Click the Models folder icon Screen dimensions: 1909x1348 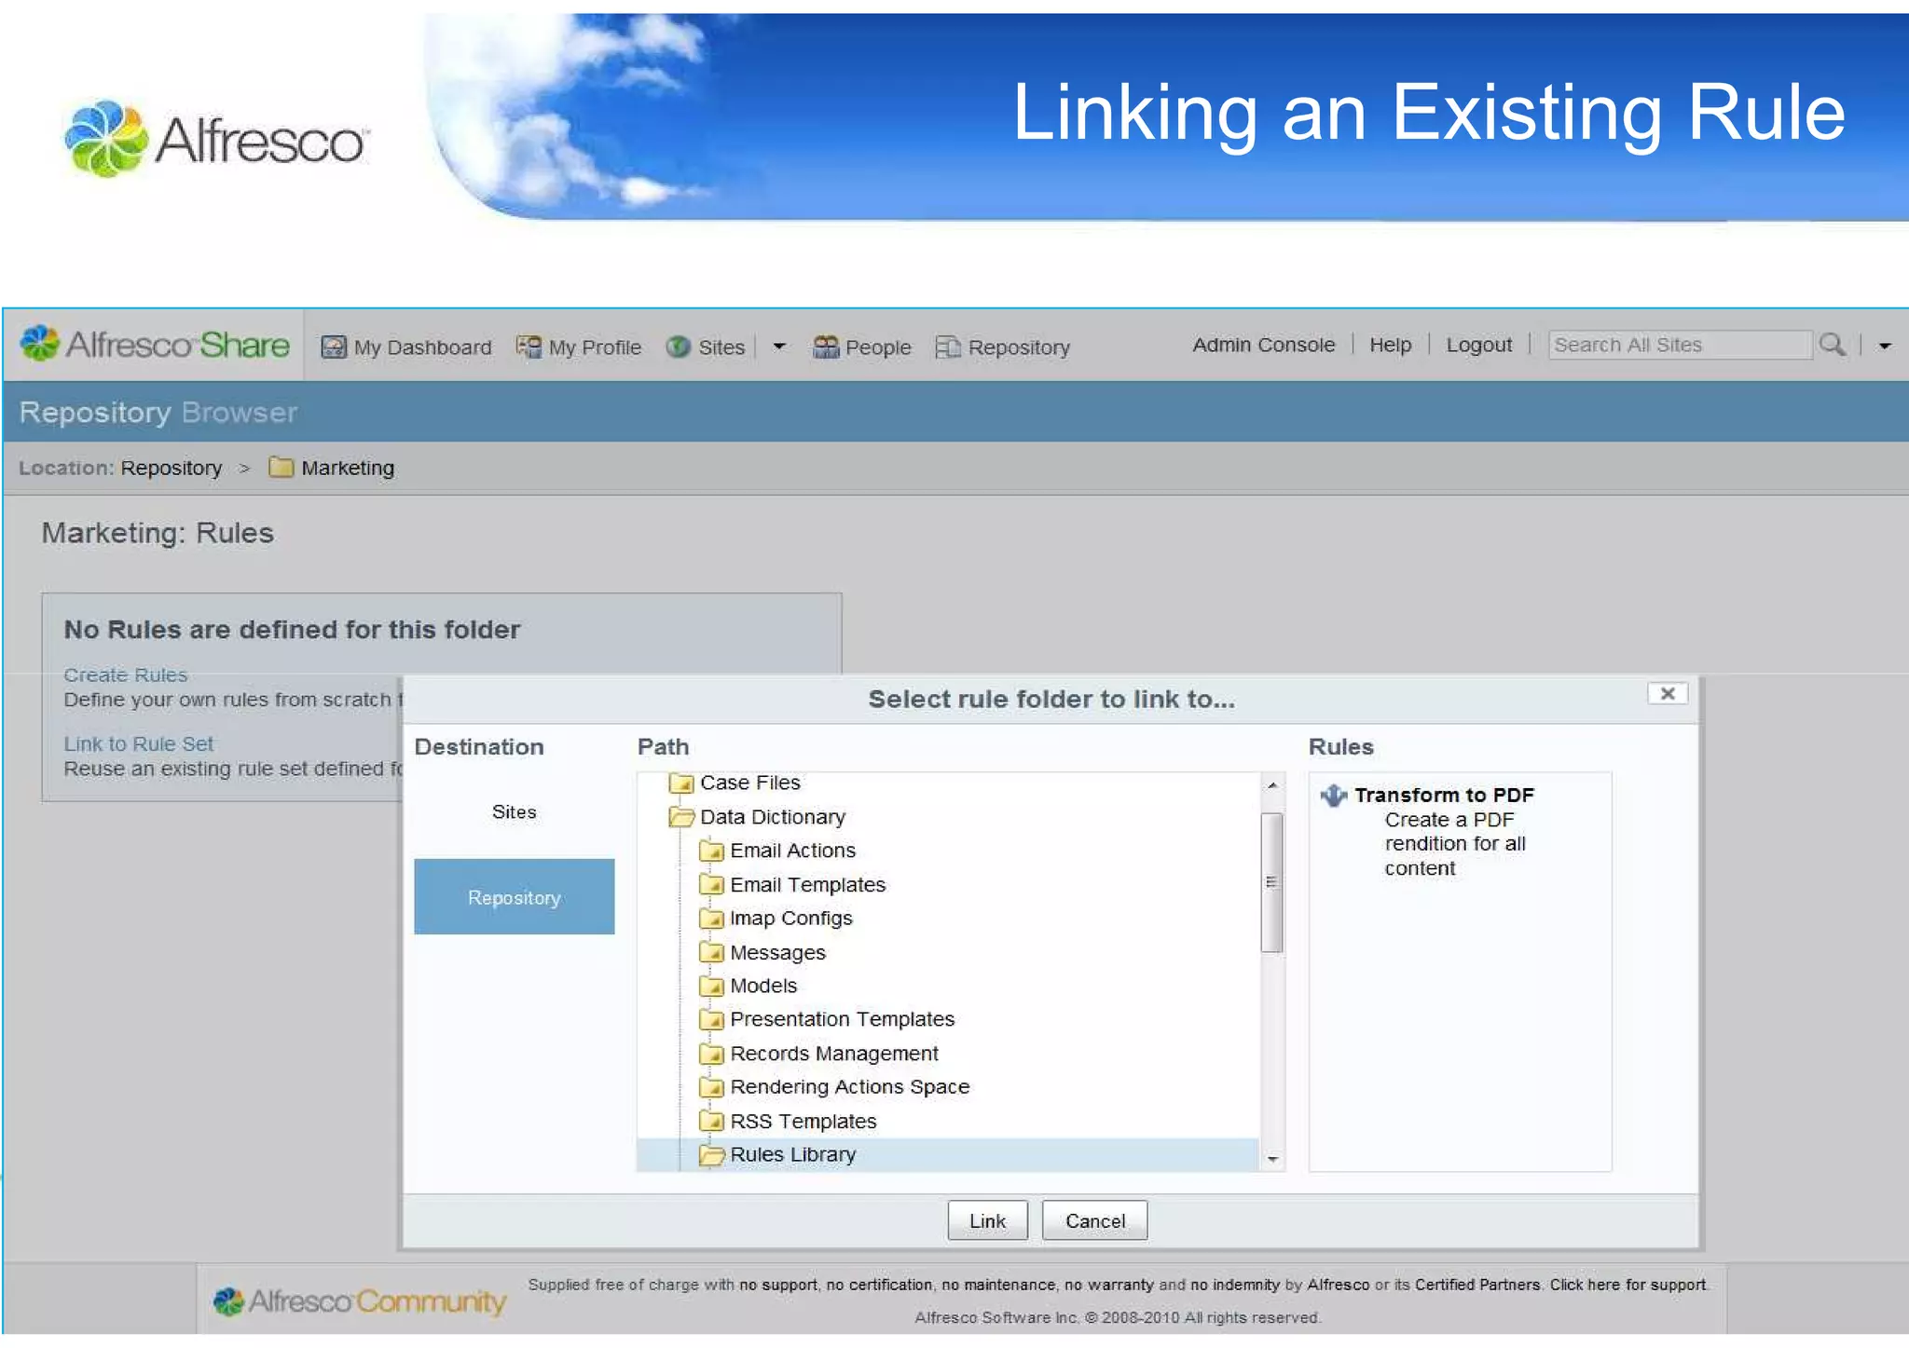tap(711, 986)
